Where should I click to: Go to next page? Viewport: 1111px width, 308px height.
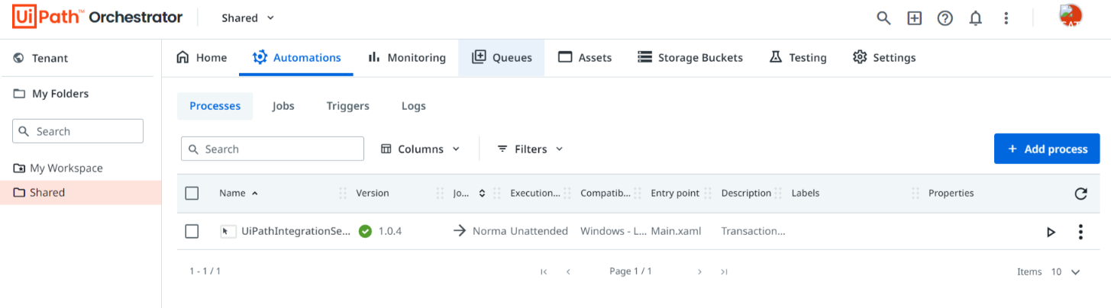point(699,271)
